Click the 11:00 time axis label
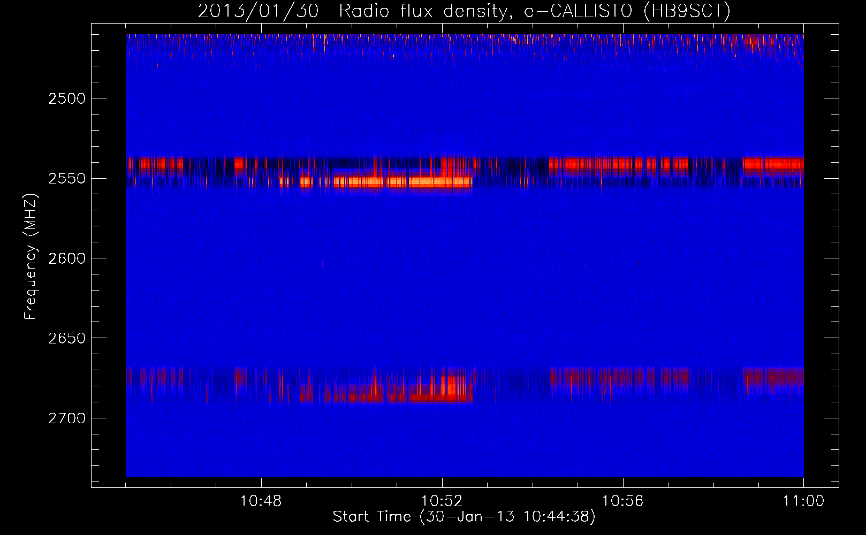 803,501
